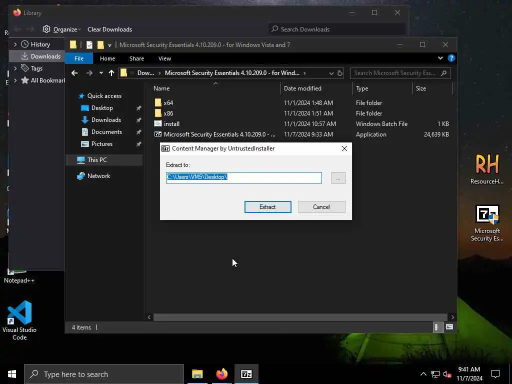Switch to details view icon in status bar

(437, 327)
